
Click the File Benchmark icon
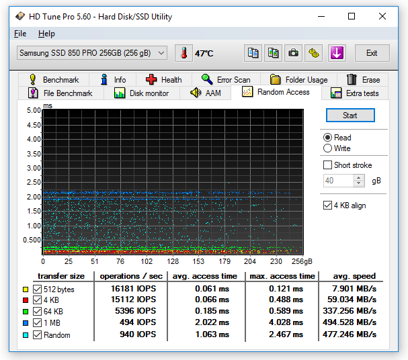point(33,93)
